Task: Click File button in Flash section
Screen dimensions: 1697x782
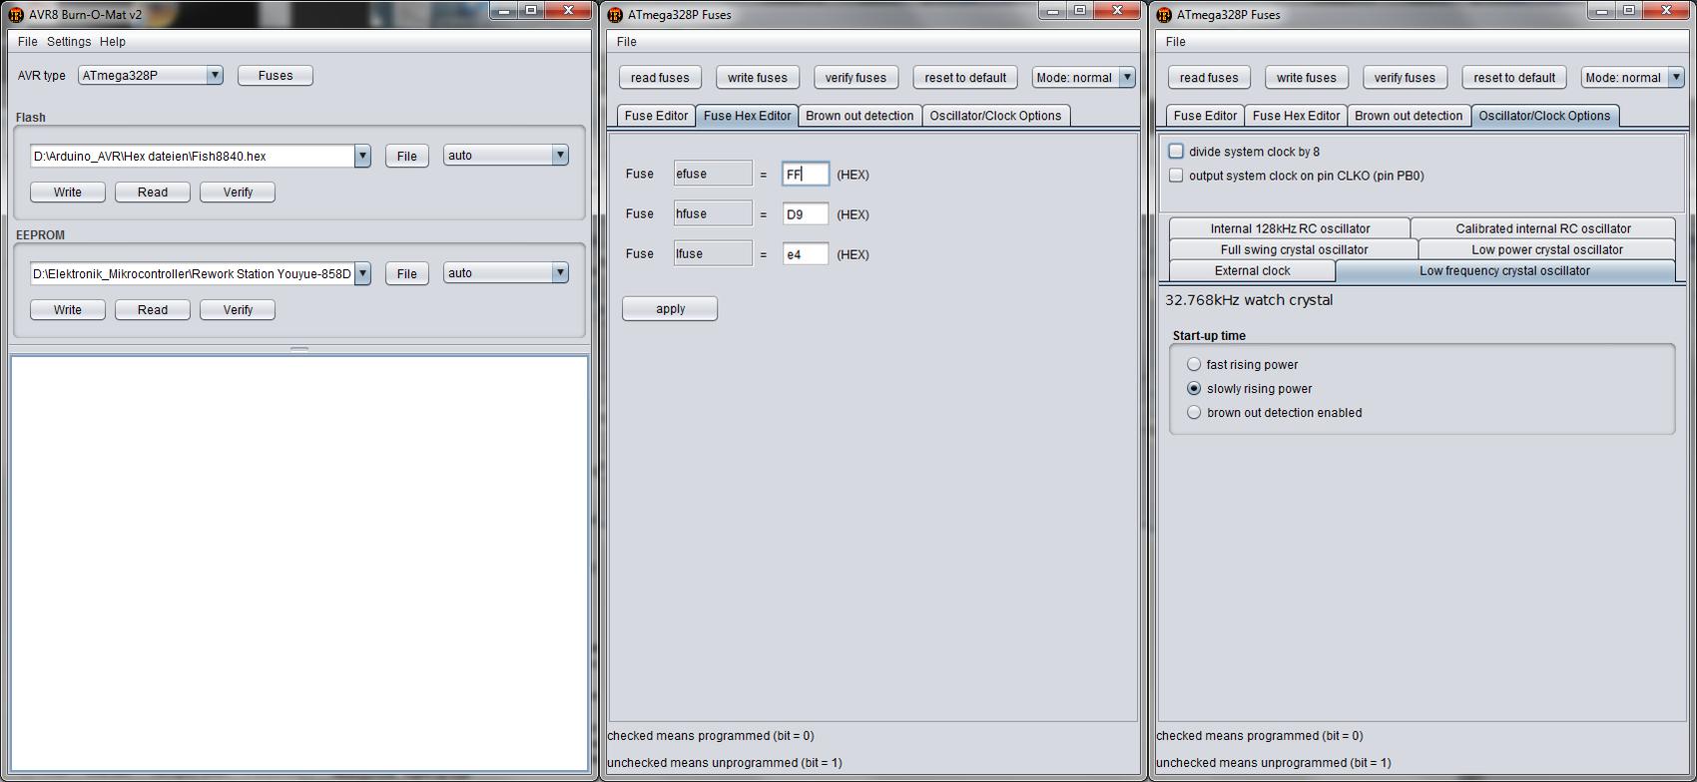Action: (x=407, y=156)
